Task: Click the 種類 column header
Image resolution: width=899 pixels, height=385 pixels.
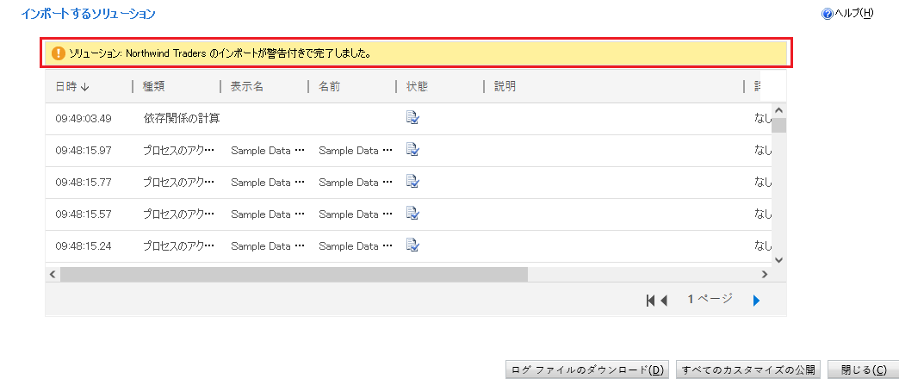Action: pyautogui.click(x=153, y=87)
